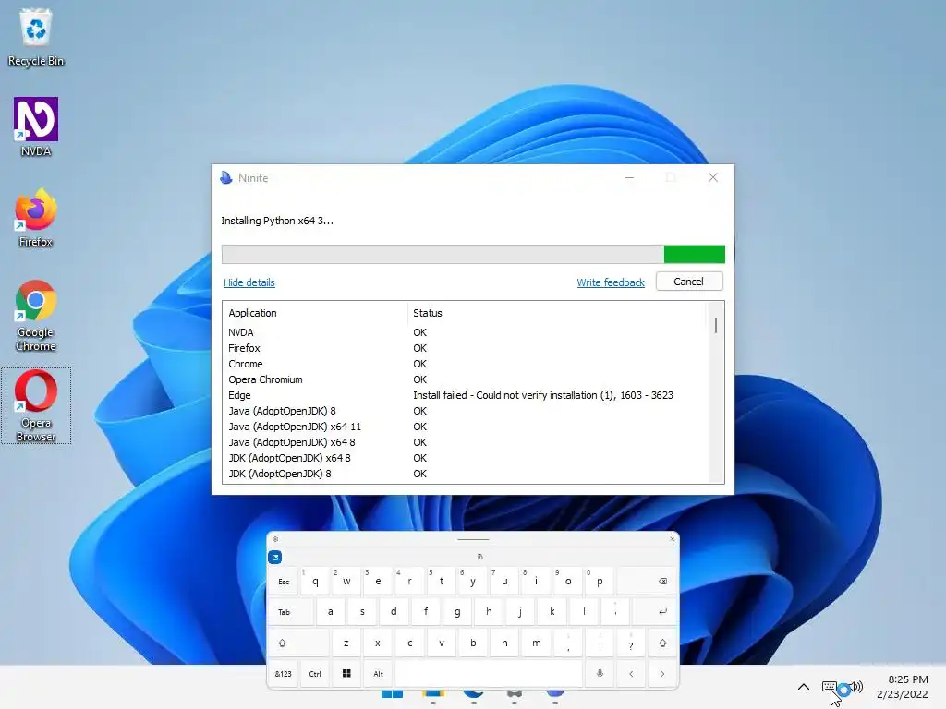Click the Edge install failed status
Screen dimensions: 946x709
543,395
